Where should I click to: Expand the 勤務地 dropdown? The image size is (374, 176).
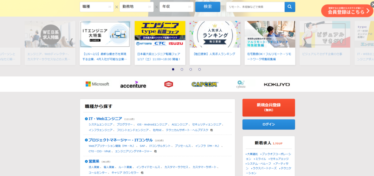pyautogui.click(x=136, y=7)
